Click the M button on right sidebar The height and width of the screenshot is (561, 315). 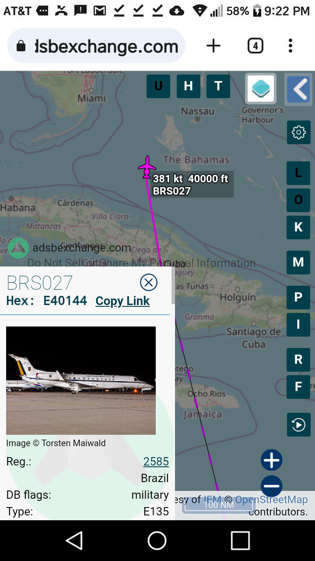(x=298, y=262)
